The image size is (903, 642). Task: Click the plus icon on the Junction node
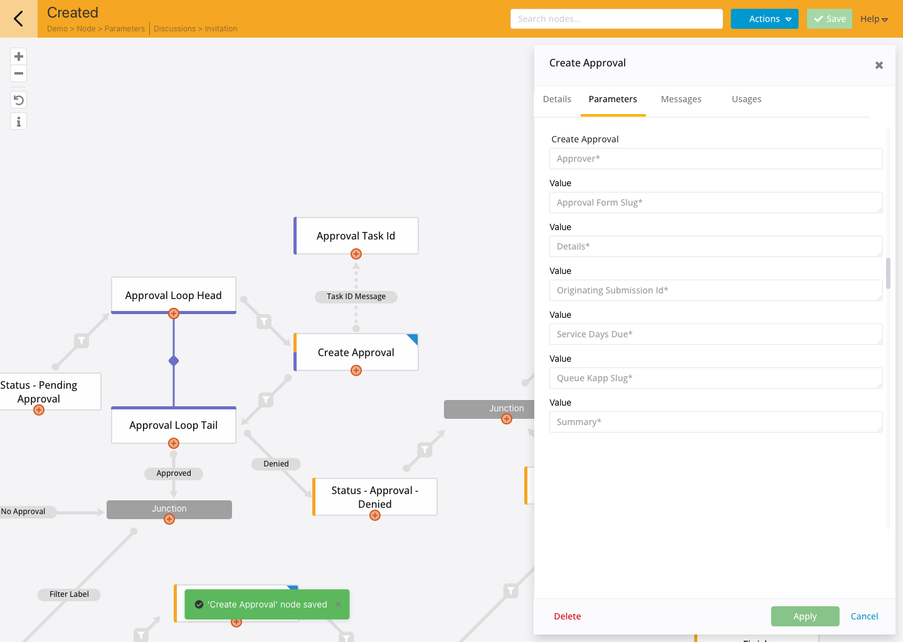coord(169,519)
